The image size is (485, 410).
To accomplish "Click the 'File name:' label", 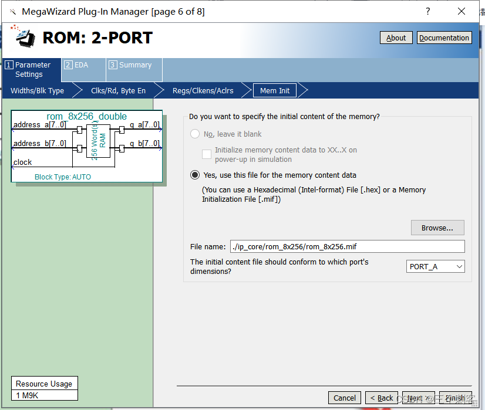I will (208, 246).
